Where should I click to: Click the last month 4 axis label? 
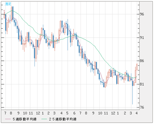pos(137,113)
